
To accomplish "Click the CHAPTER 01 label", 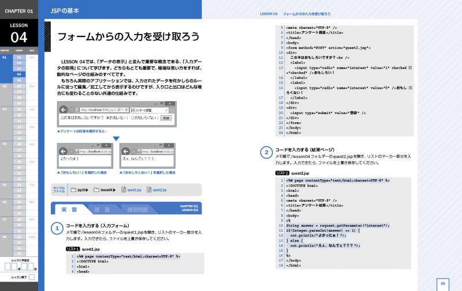I will (x=19, y=11).
